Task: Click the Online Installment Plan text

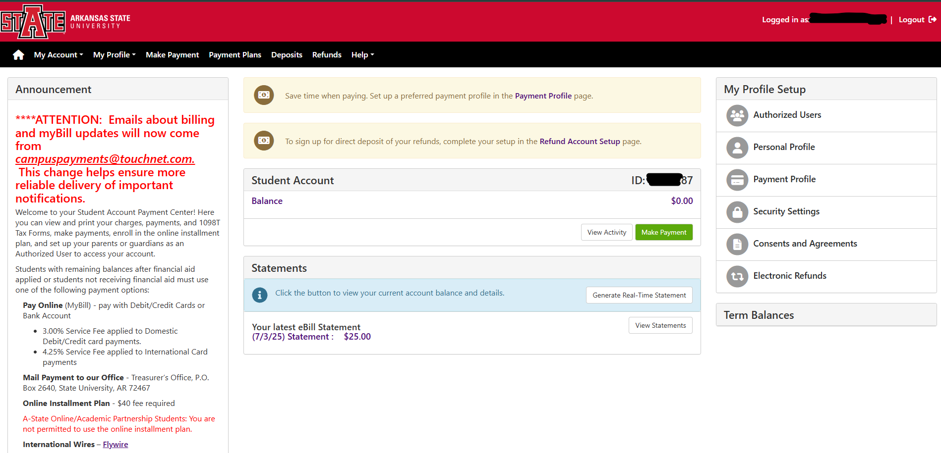Action: pos(66,403)
